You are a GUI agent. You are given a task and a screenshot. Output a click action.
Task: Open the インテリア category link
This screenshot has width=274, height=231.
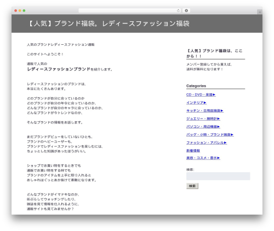pos(196,103)
